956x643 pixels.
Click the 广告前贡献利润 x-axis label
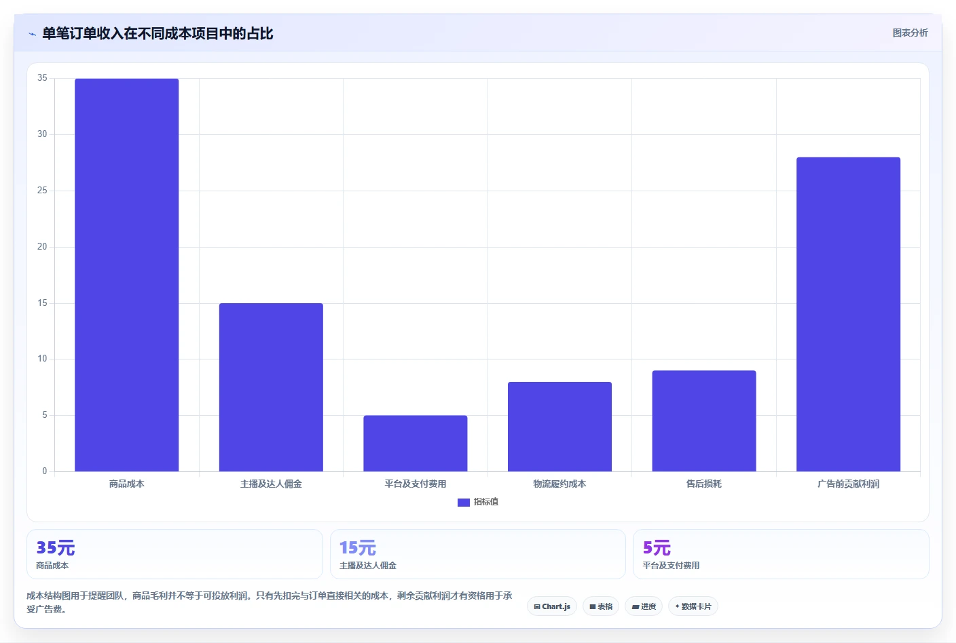click(x=848, y=484)
